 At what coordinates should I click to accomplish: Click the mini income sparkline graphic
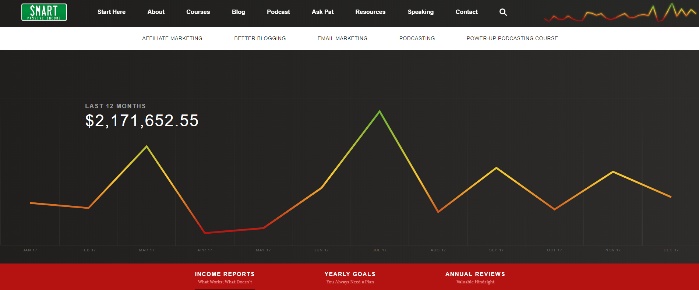coord(620,13)
